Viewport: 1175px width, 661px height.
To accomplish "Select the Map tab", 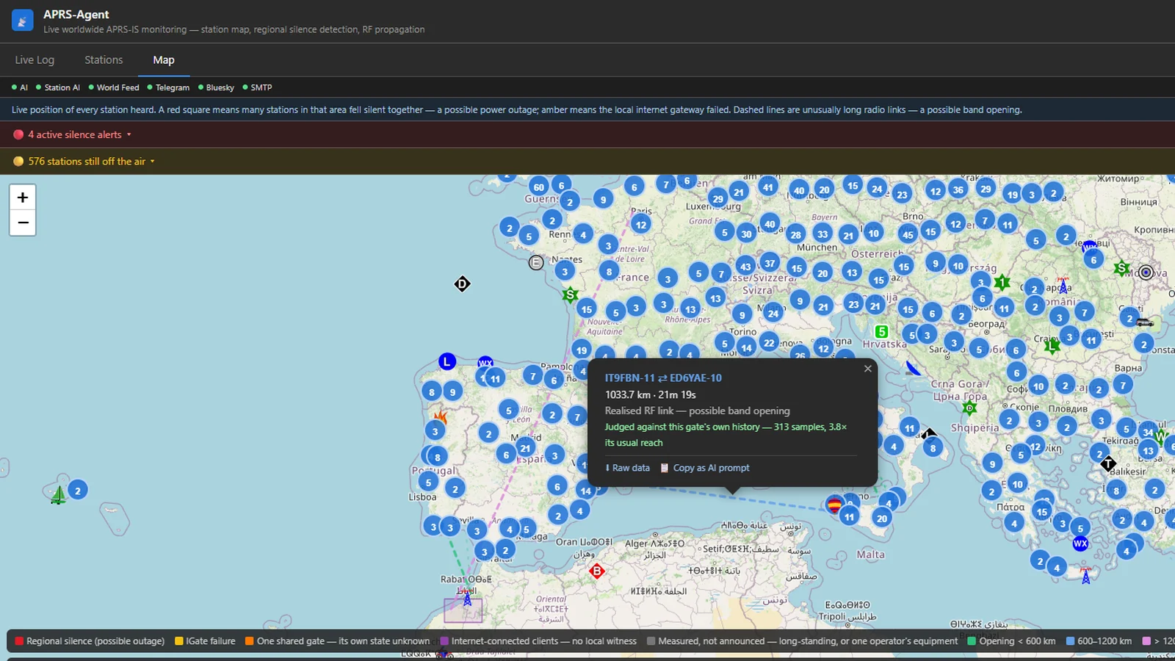I will (164, 60).
